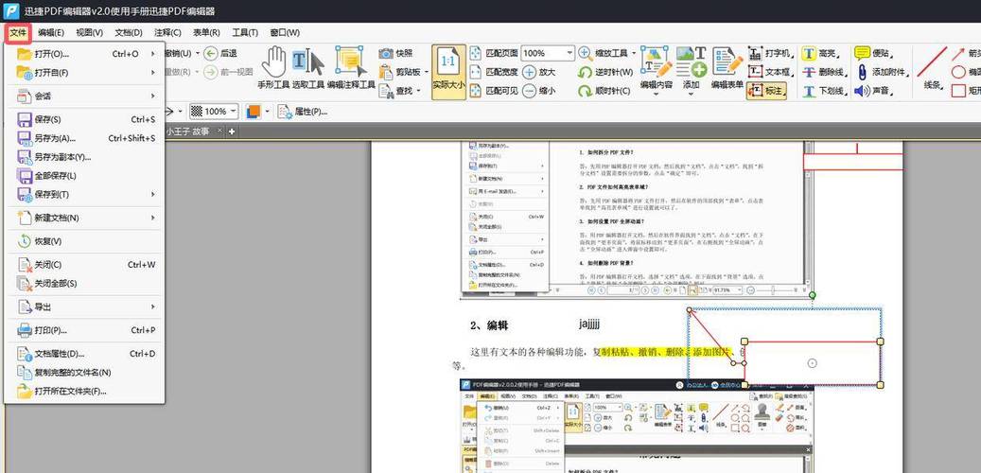Toggle the Callout (标注) tool button
Viewport: 981px width, 473px height.
click(x=766, y=92)
